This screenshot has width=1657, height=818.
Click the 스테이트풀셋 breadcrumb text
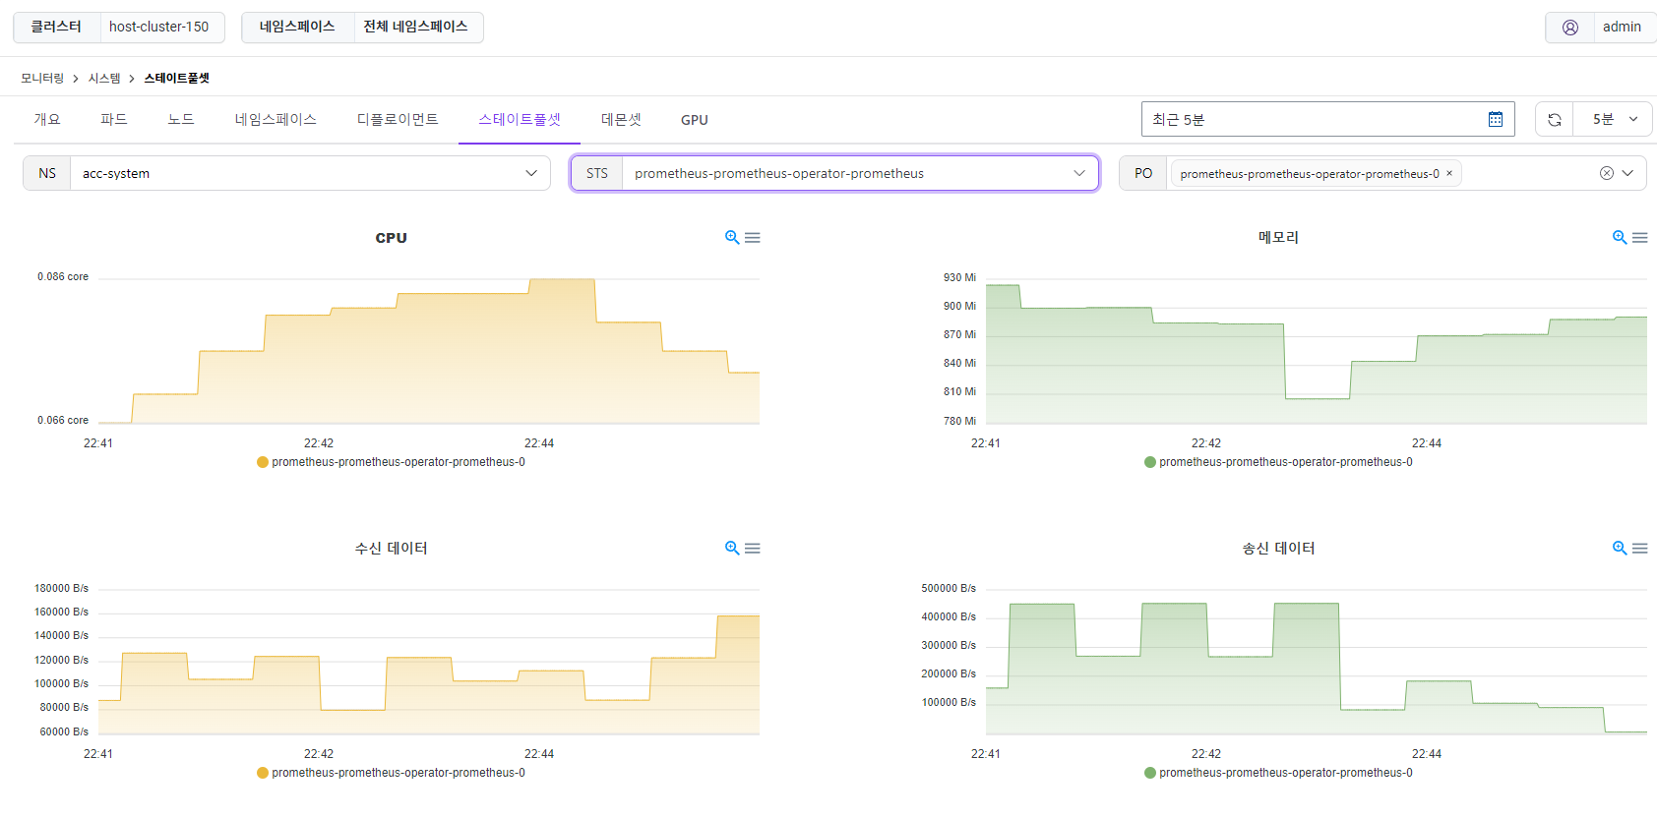coord(177,78)
